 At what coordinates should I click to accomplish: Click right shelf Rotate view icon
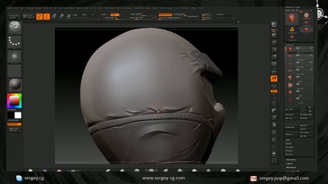coord(274,125)
